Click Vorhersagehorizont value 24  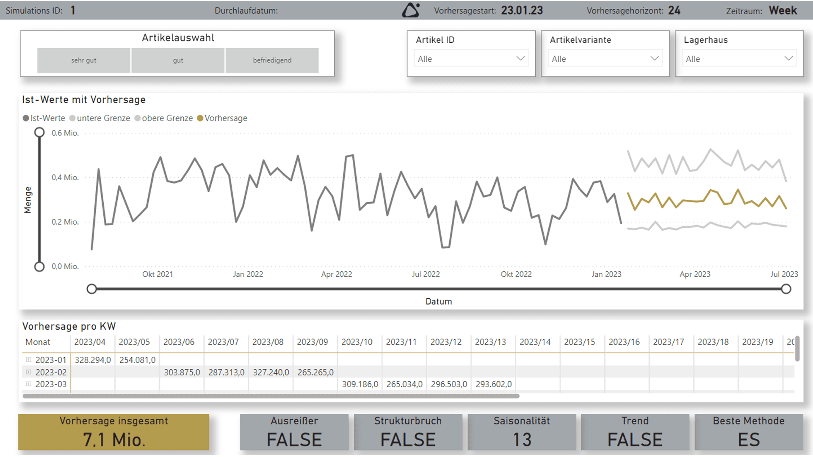pos(674,10)
